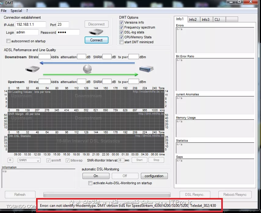The height and width of the screenshot is (213, 261).
Task: Click the Bit Error Ratio box
Action: pyautogui.click(x=215, y=74)
